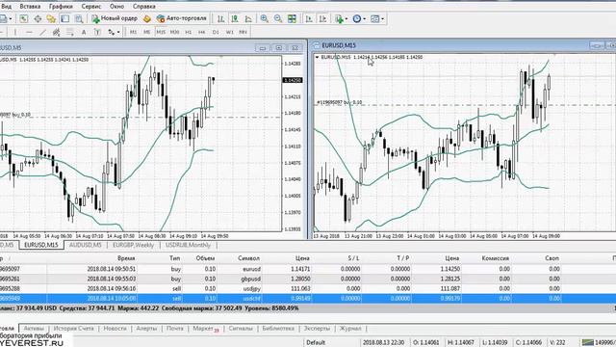Expand the new chart dropdown arrow
The width and height of the screenshot is (616, 347).
(11, 19)
